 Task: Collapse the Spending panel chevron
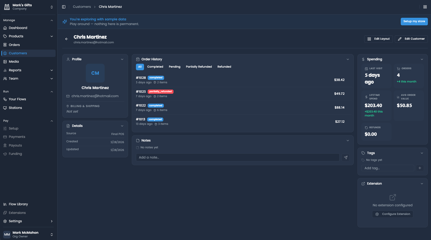point(422,59)
